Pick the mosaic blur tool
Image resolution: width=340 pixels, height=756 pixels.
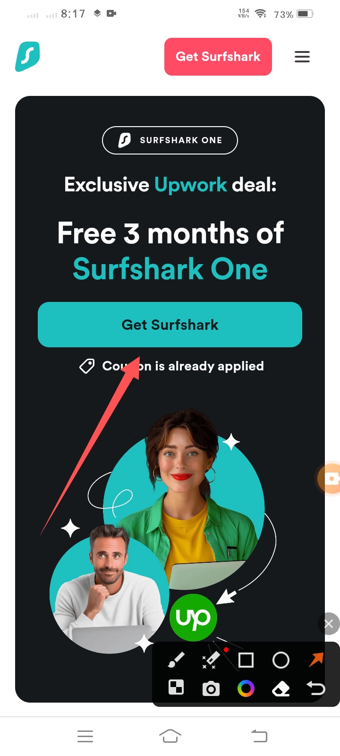(x=176, y=687)
